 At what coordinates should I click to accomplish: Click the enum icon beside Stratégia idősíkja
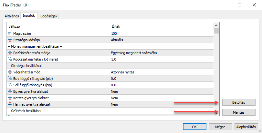[x=10, y=40]
